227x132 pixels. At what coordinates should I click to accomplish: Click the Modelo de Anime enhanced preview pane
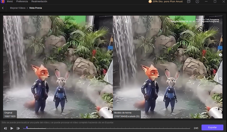[x=168, y=67]
